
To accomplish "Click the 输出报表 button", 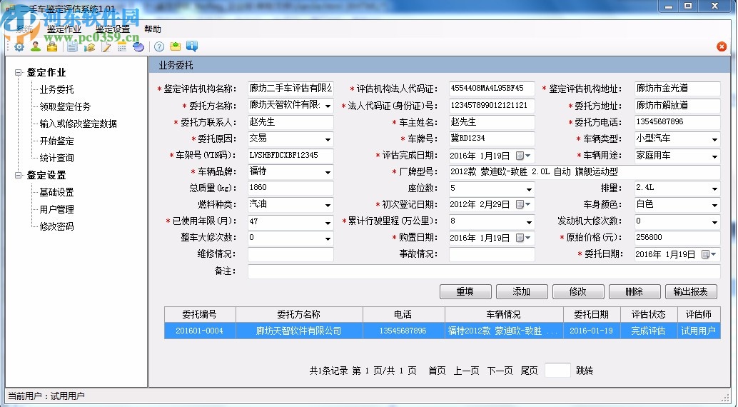I will tap(691, 291).
